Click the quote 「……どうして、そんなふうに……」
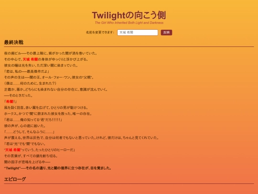The width and height of the screenshot is (258, 194). tap(29, 132)
